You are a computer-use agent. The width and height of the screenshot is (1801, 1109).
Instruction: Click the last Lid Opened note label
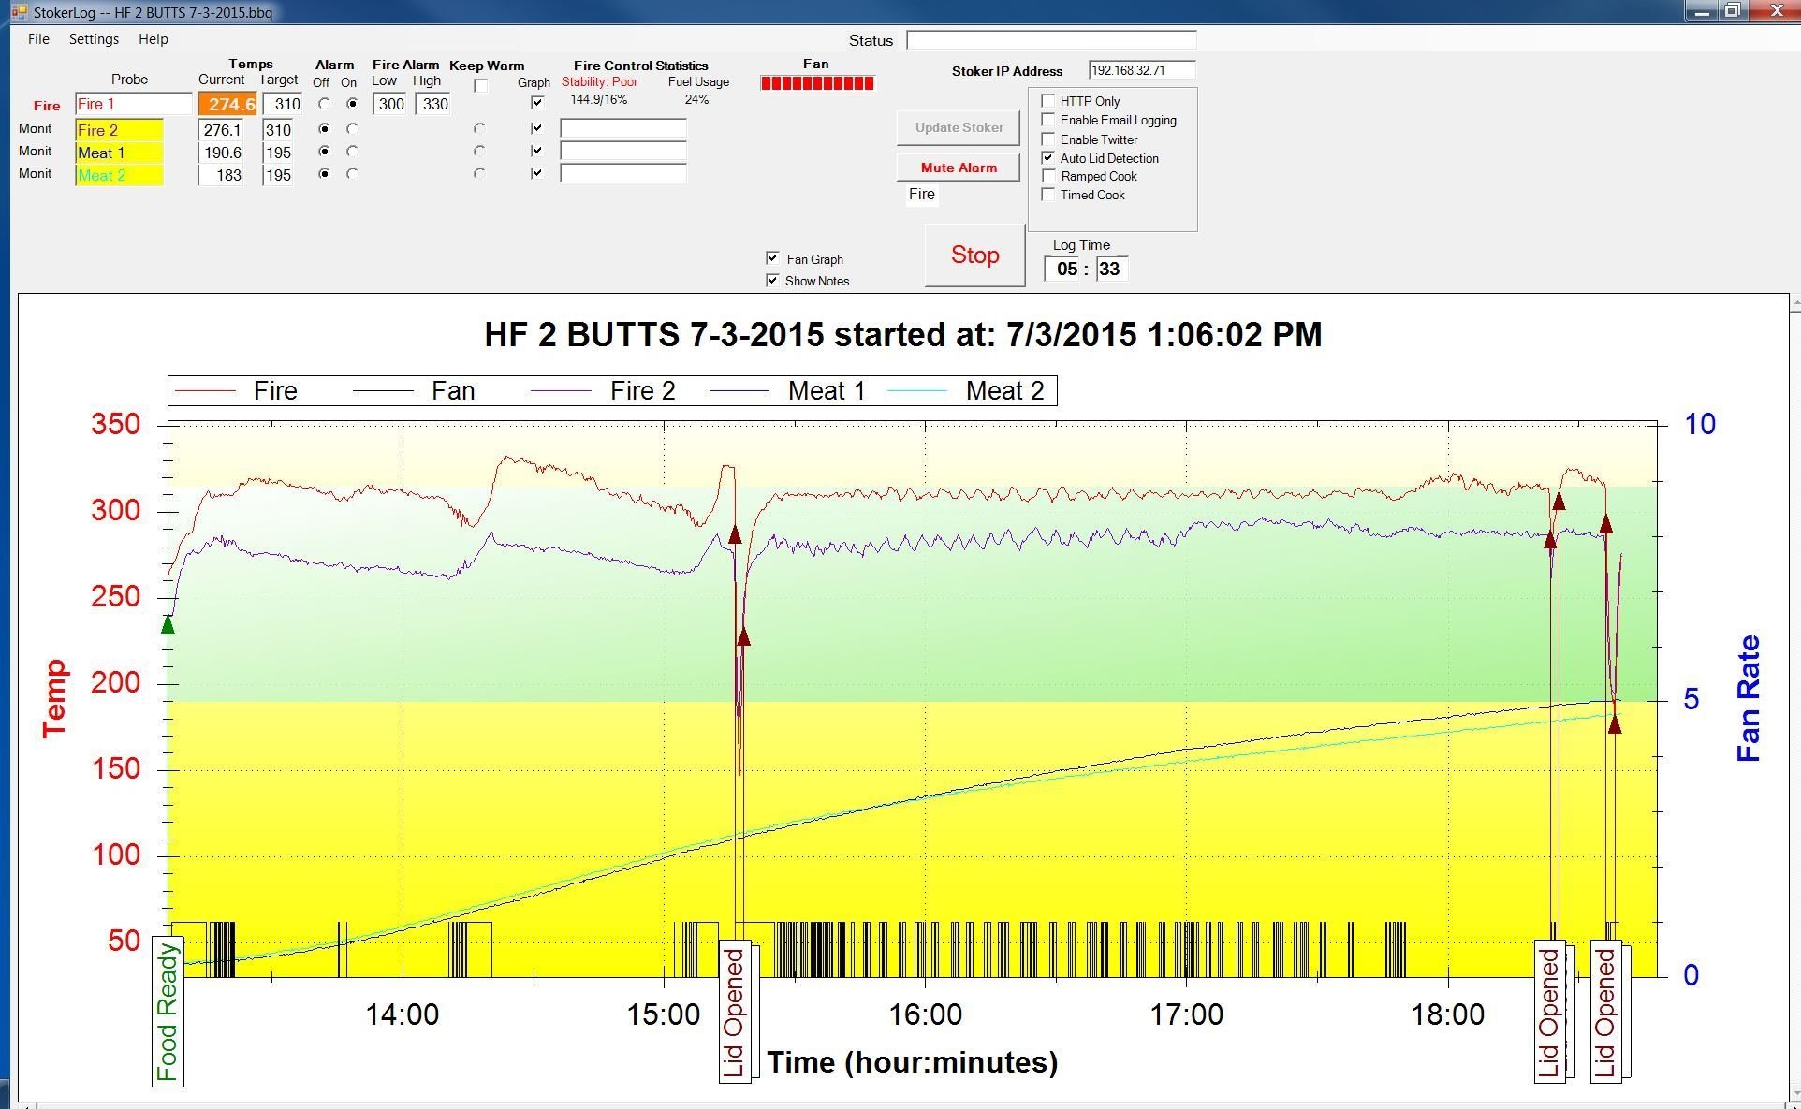click(x=1606, y=1014)
